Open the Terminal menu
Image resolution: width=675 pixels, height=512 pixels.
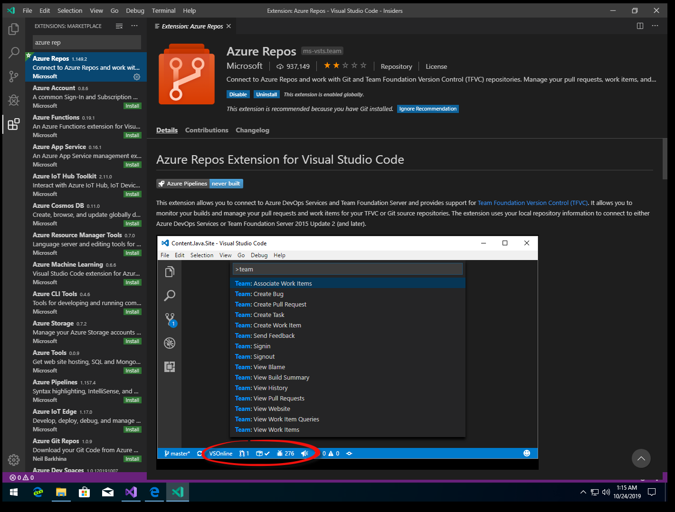pos(163,10)
